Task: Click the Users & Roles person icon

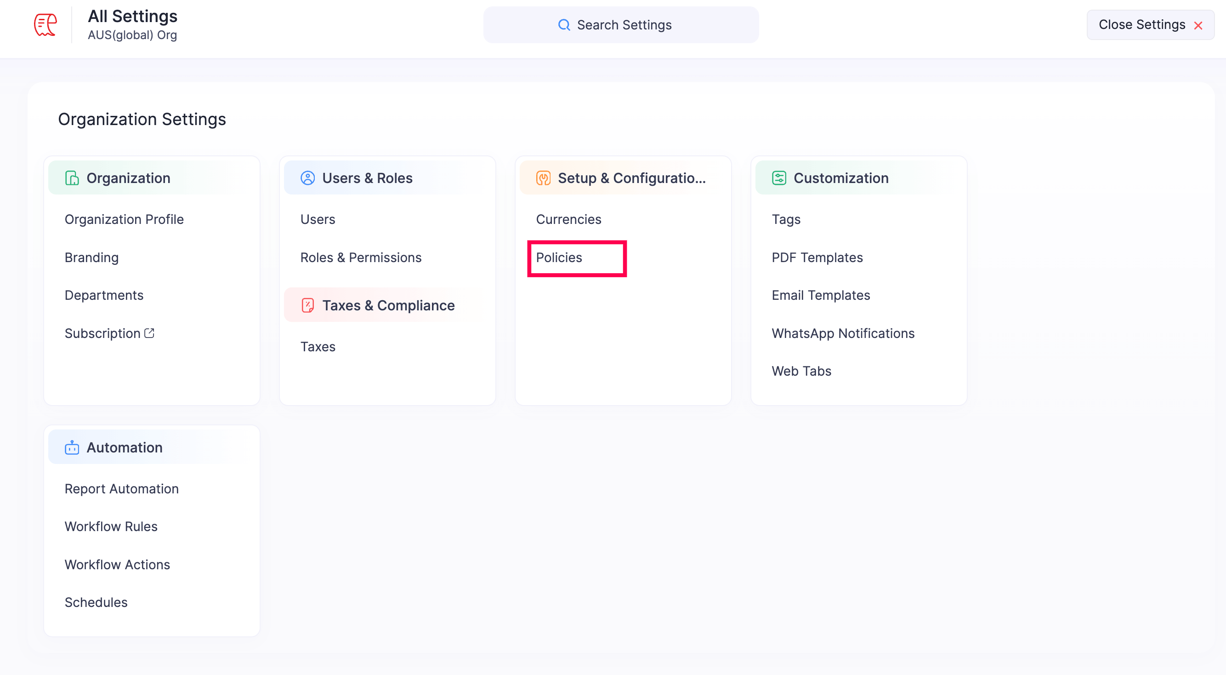Action: (x=307, y=178)
